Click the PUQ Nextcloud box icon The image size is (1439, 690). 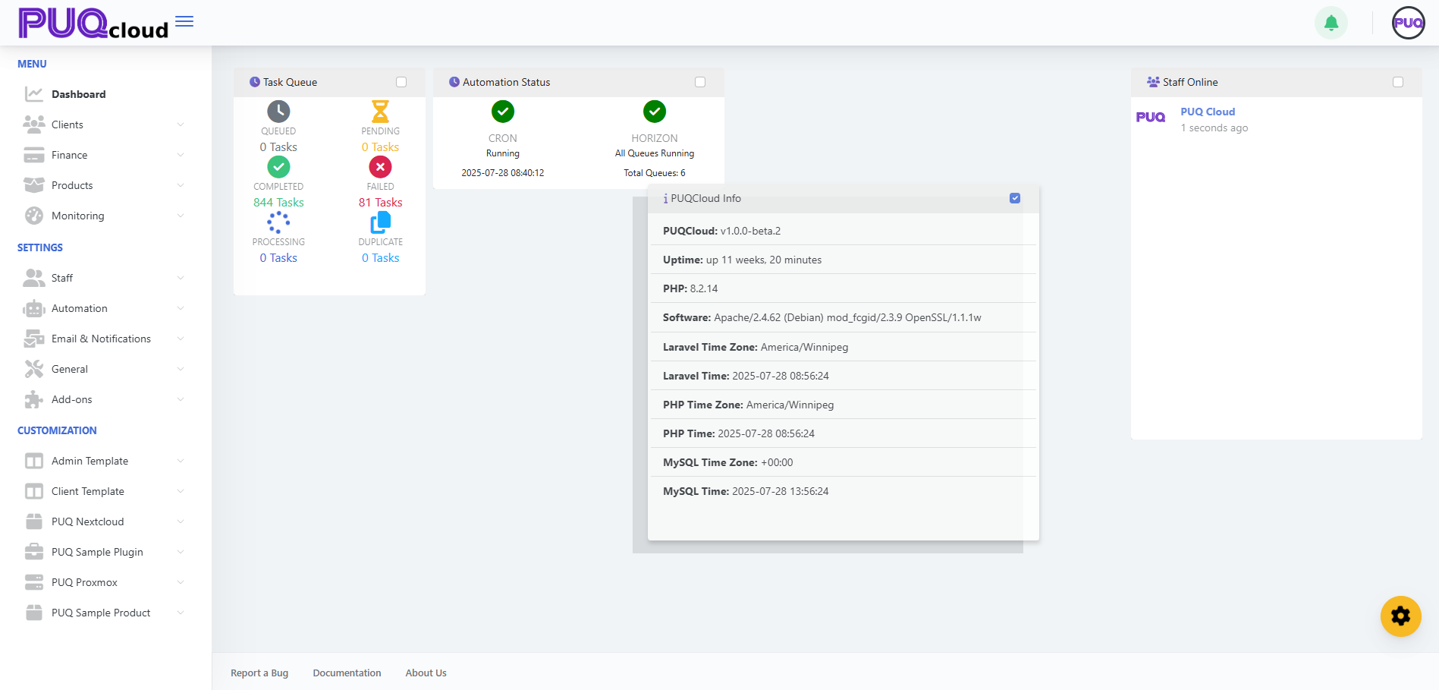click(x=34, y=521)
